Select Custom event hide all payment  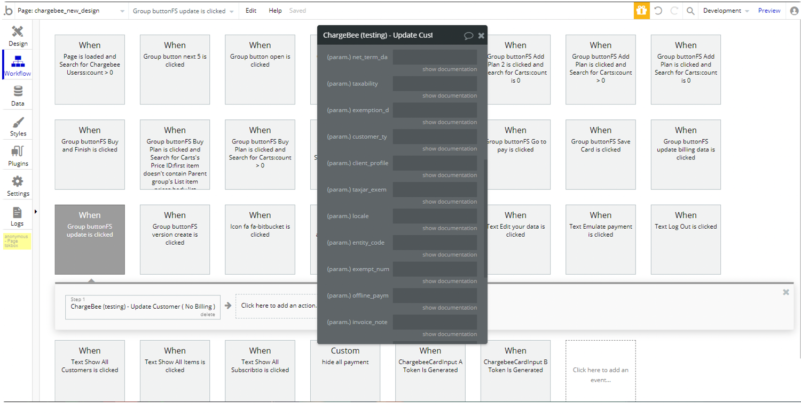[x=345, y=373]
